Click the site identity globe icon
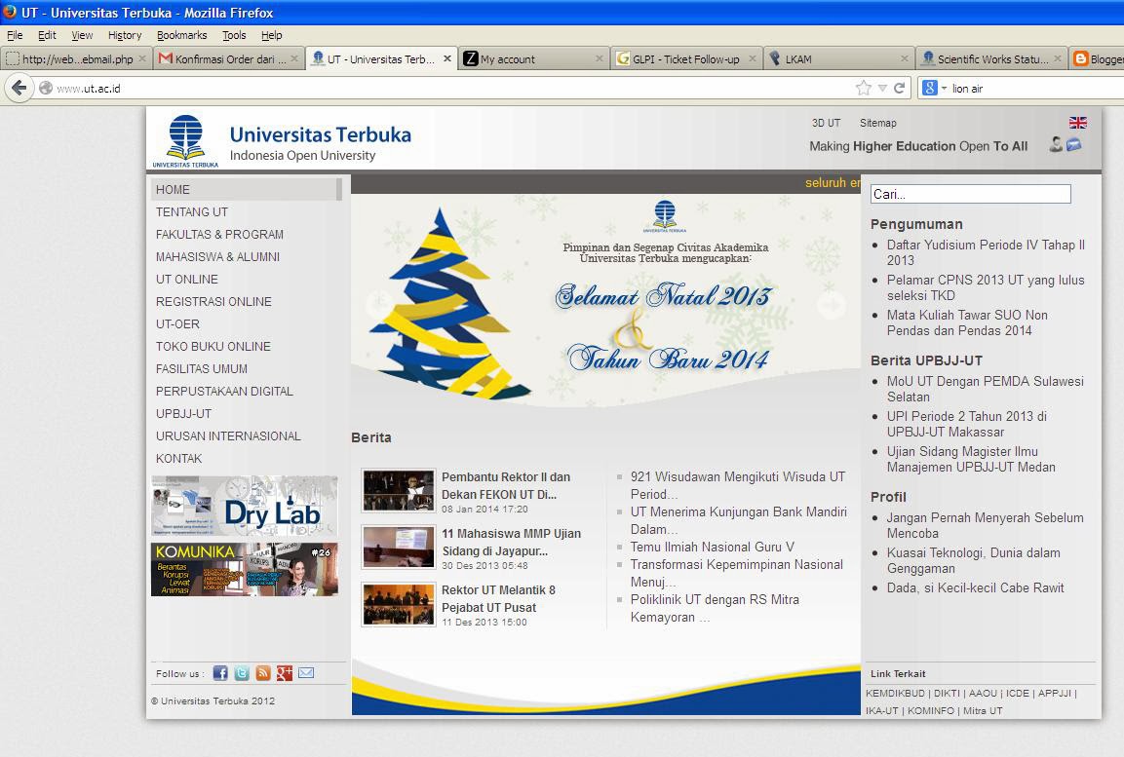This screenshot has height=757, width=1124. [x=46, y=88]
